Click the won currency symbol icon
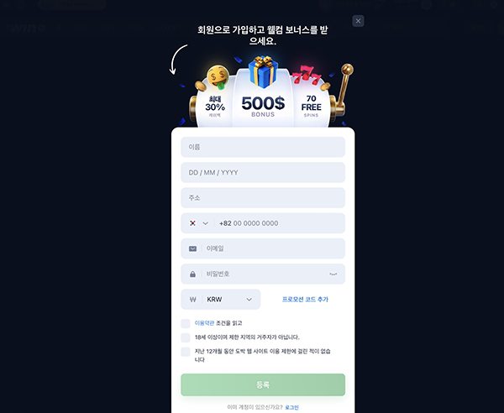 (x=193, y=300)
